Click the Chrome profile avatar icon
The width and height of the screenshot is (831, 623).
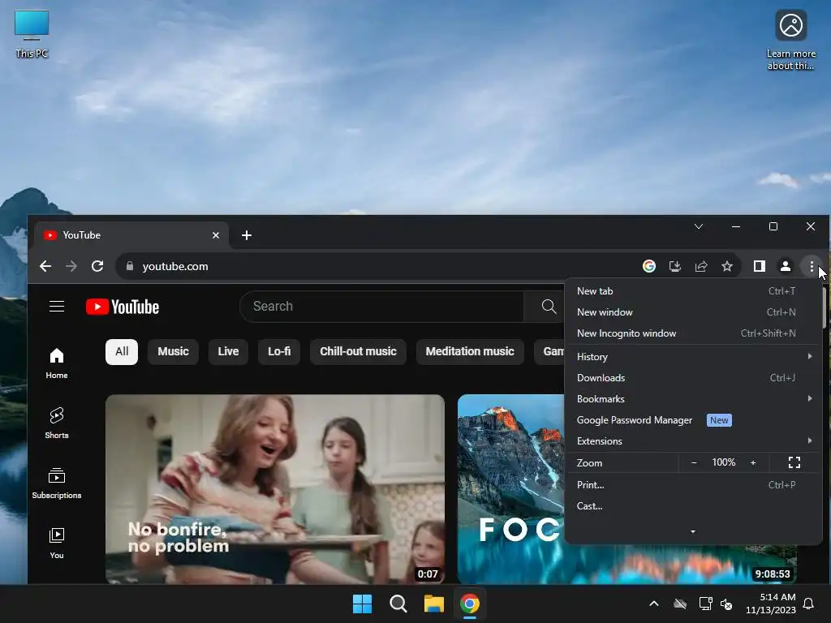pos(786,266)
